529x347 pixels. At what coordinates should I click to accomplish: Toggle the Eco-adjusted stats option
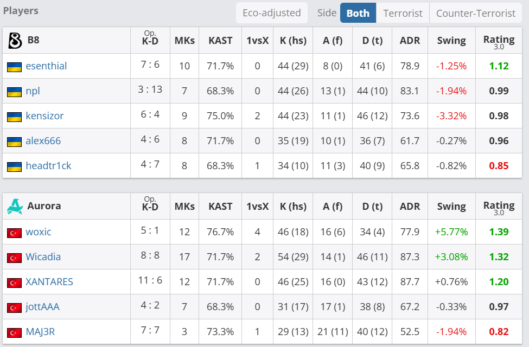point(272,12)
